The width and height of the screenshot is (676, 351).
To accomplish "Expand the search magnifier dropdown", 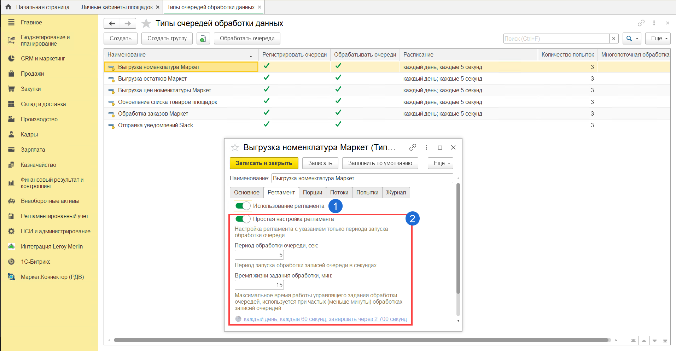I will 631,39.
